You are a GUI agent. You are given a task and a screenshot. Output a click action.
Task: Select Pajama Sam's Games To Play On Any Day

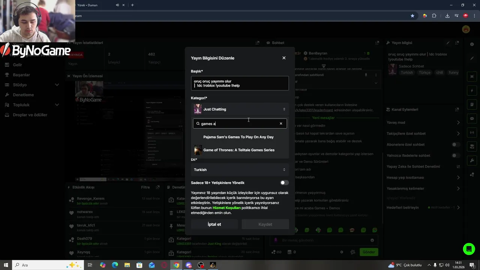click(x=240, y=137)
